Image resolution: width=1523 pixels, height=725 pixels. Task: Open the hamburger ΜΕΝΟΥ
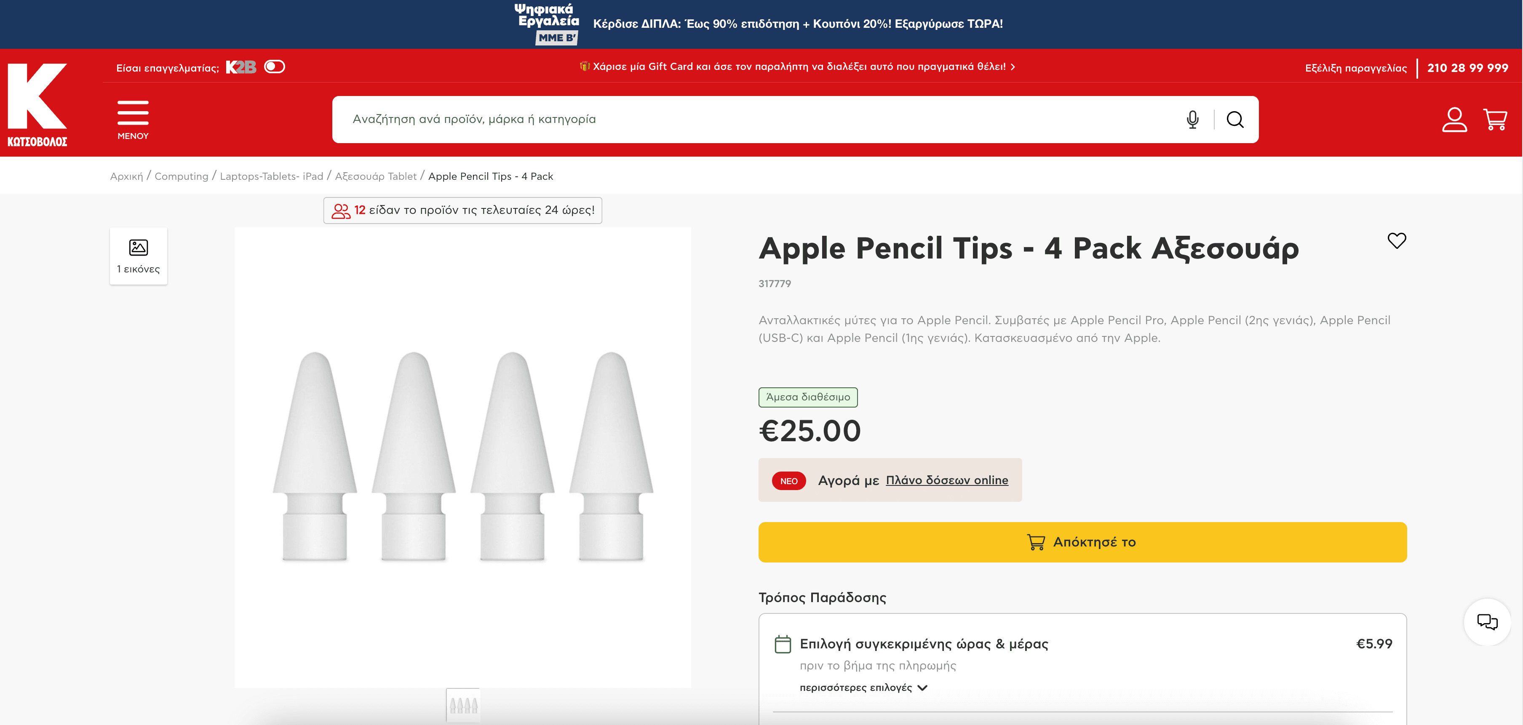pos(133,119)
